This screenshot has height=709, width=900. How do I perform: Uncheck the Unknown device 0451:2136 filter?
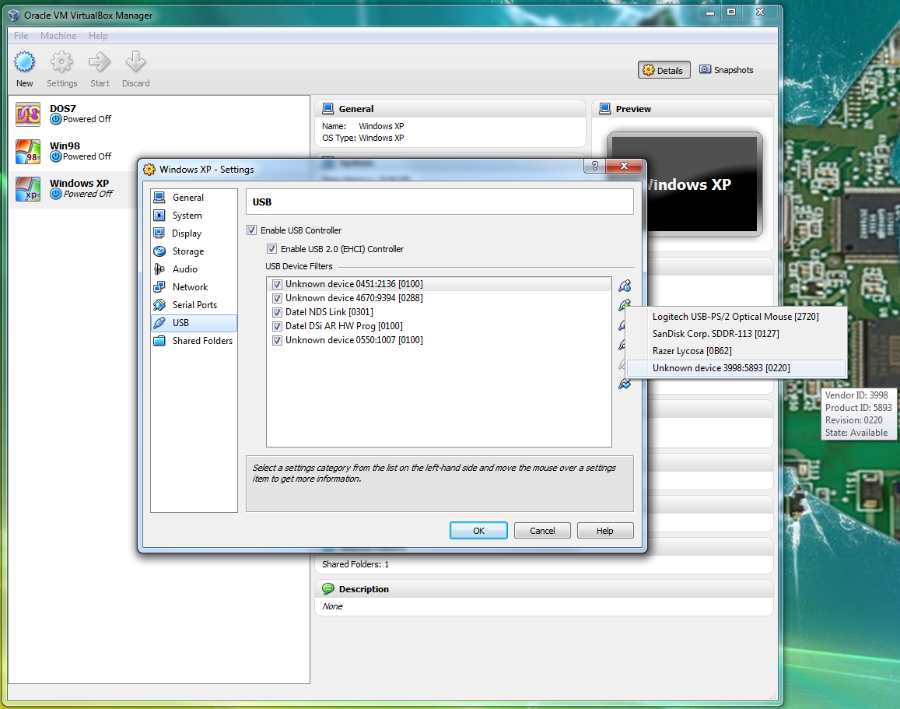277,284
